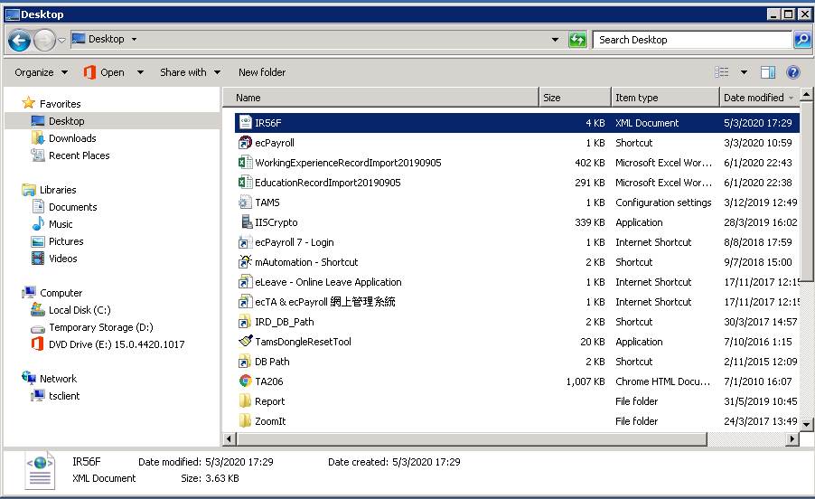
Task: Open the Help question mark icon
Action: coord(793,72)
